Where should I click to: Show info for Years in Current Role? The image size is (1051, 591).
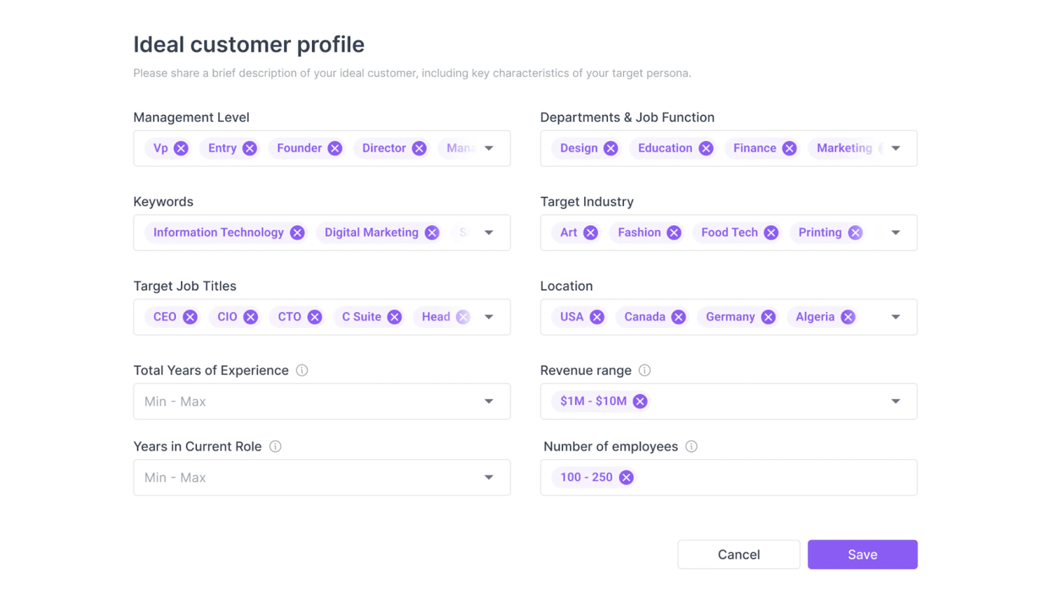click(275, 447)
